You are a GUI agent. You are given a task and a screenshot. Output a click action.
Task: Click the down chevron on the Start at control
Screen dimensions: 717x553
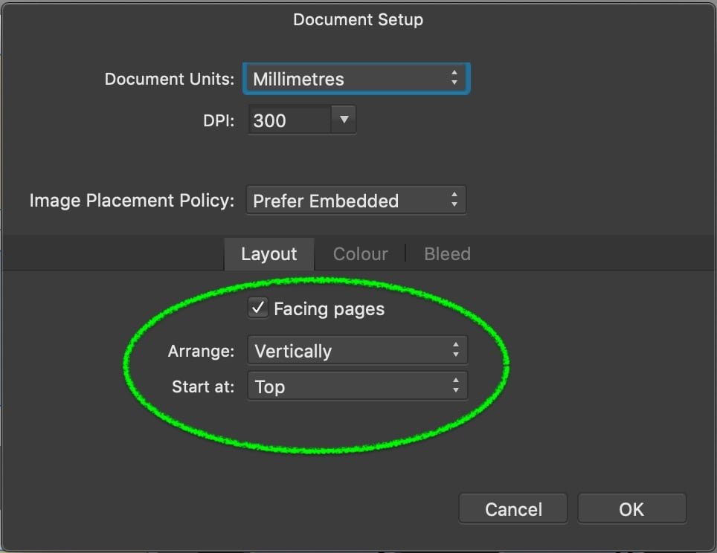tap(456, 389)
